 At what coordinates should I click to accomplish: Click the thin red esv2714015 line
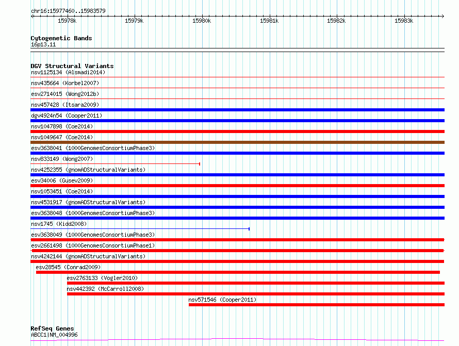[237, 99]
